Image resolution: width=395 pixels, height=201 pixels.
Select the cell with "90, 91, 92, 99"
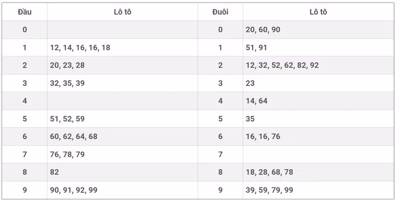pos(74,190)
